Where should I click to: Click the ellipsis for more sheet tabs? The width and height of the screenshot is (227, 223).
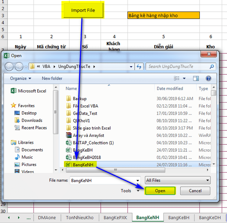tap(28, 218)
